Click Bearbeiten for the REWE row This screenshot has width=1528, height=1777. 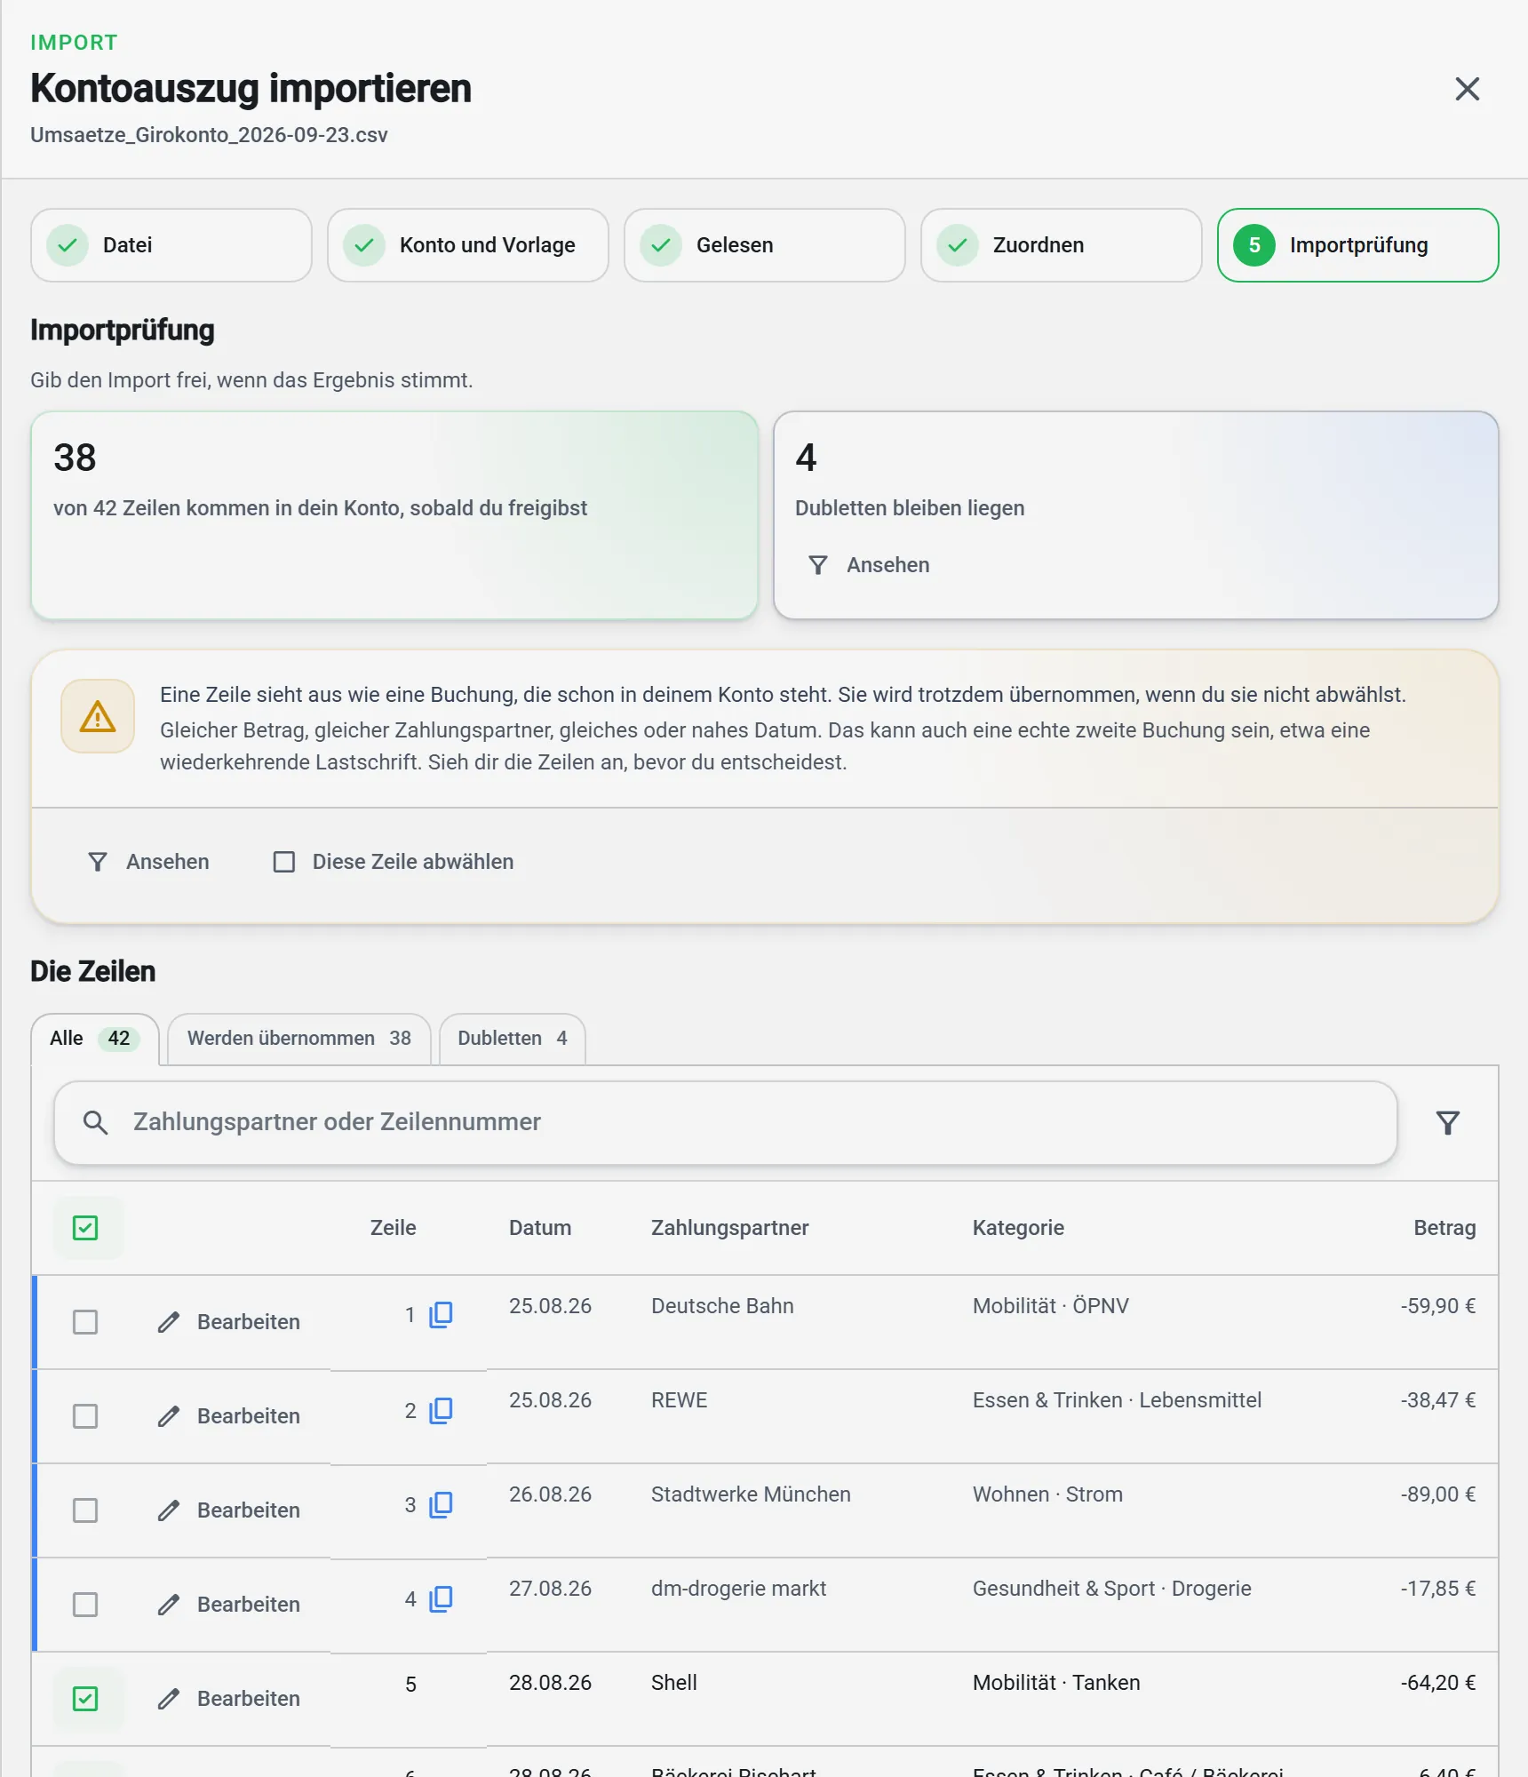coord(229,1416)
